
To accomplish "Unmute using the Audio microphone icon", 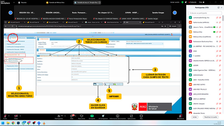I will 5,116.
